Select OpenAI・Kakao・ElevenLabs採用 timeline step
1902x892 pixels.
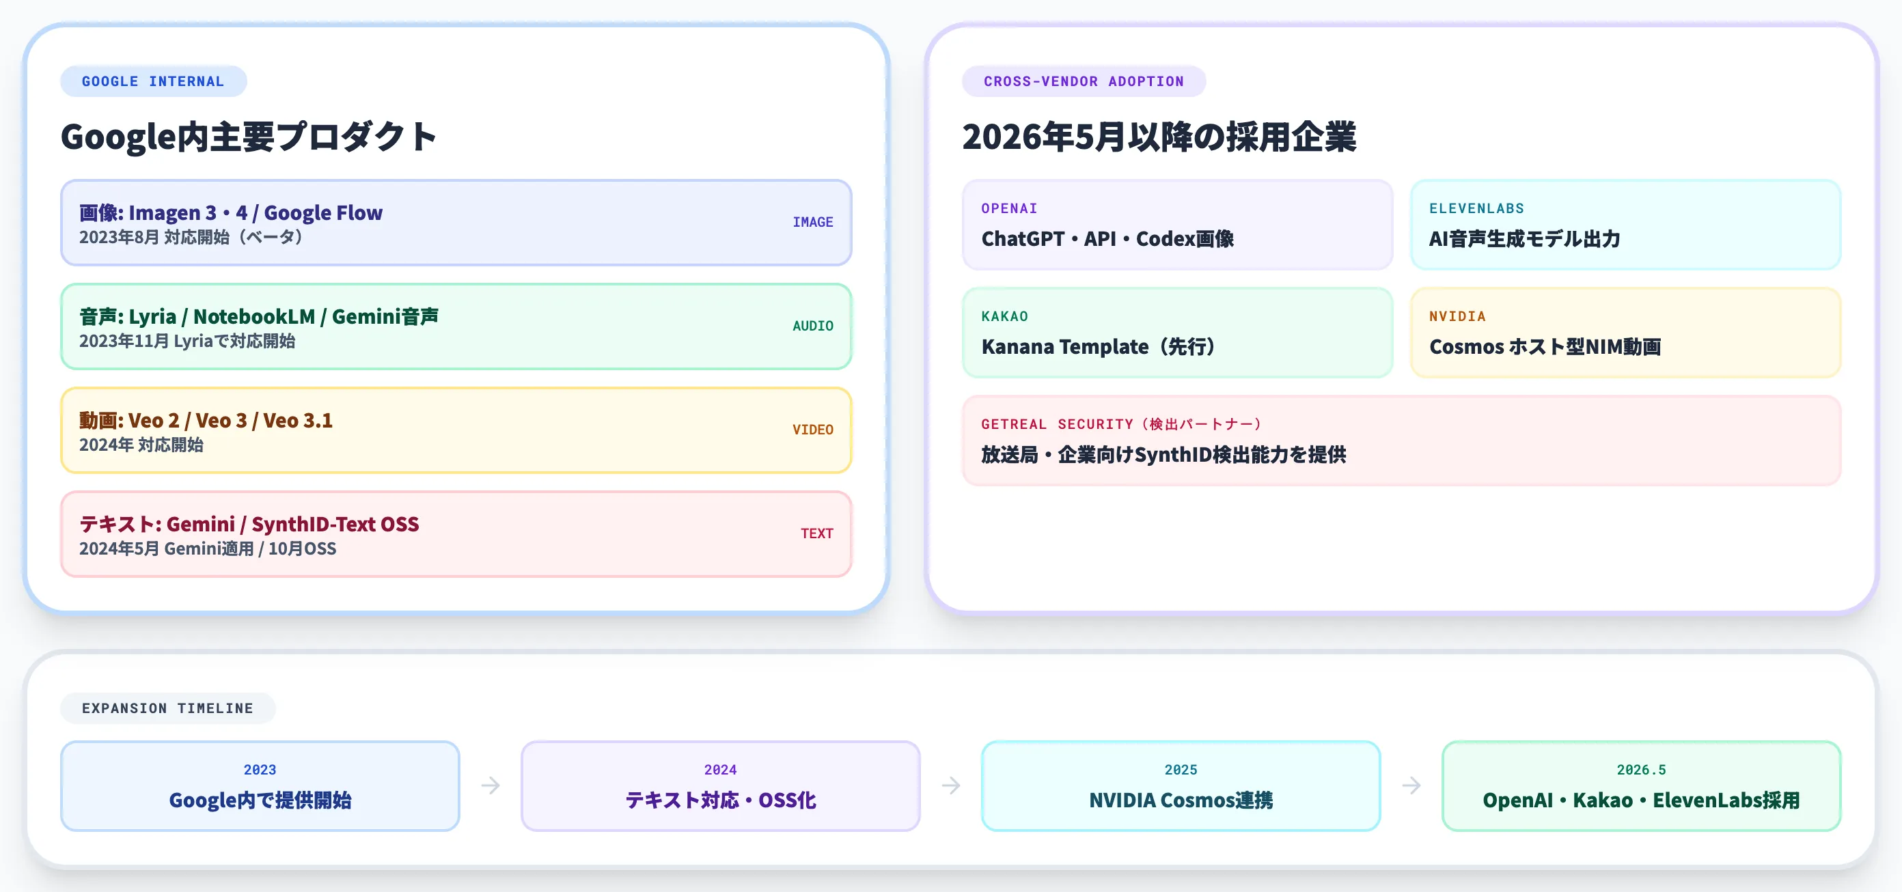1640,800
